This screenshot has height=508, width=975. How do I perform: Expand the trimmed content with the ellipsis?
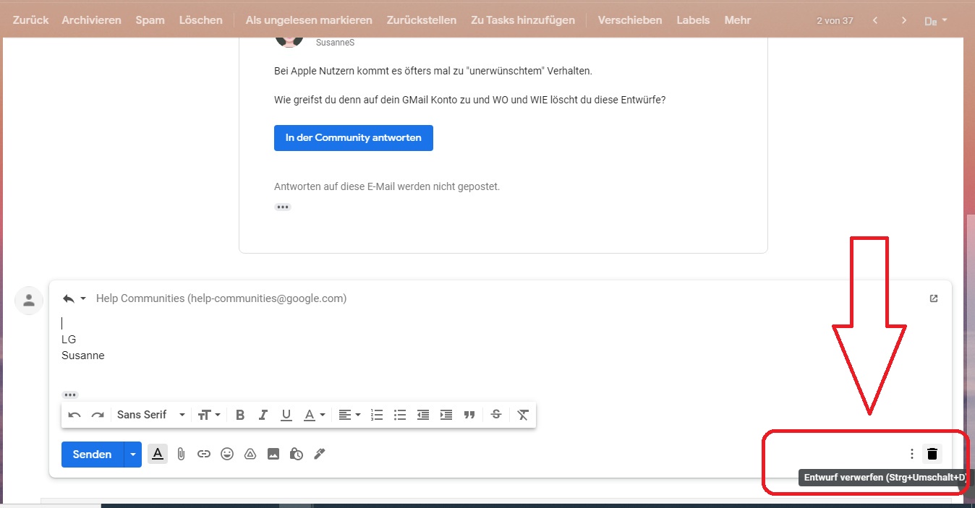(69, 394)
